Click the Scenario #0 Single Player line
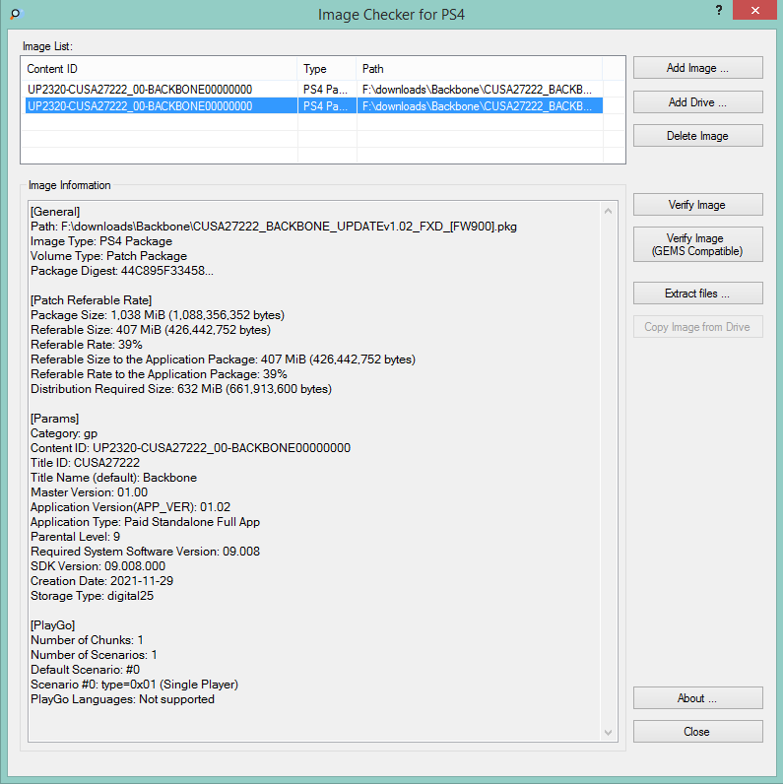The image size is (783, 784). click(x=135, y=685)
